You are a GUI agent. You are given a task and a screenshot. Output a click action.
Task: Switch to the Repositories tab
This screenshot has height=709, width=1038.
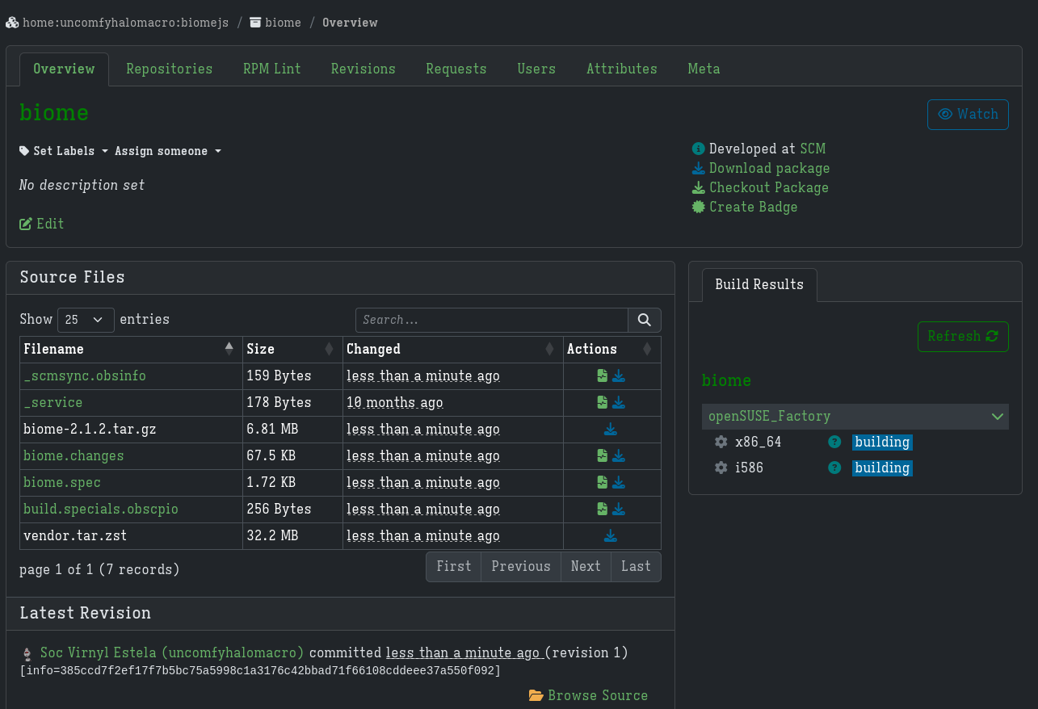point(169,69)
